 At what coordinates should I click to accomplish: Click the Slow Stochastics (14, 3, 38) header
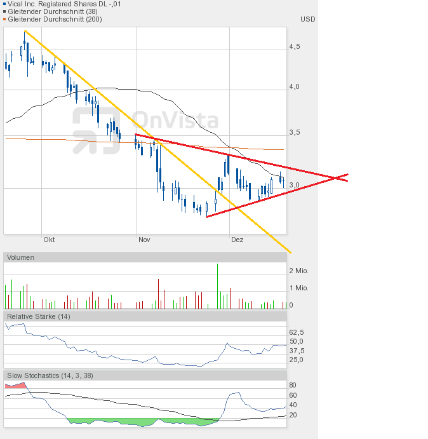pos(145,375)
